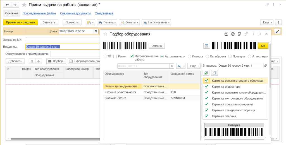Viewport: 286px width, 145px height.
Task: Tick the Ремонт checkbox
Action: 115,57
